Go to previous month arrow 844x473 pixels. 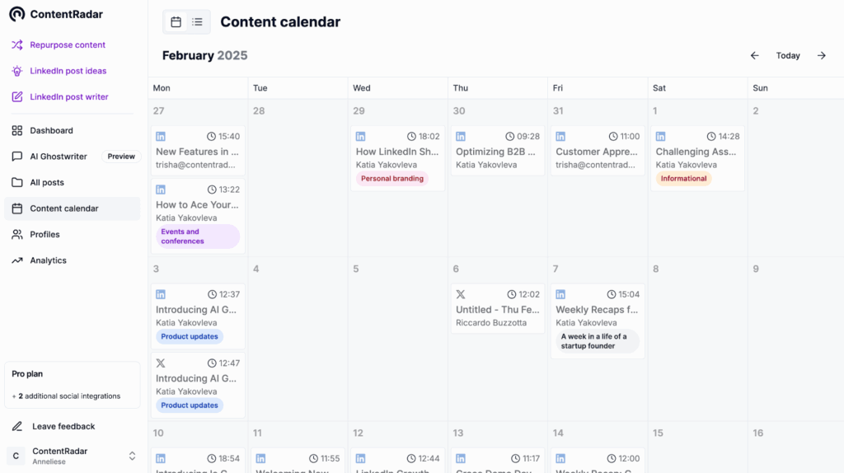pos(754,55)
